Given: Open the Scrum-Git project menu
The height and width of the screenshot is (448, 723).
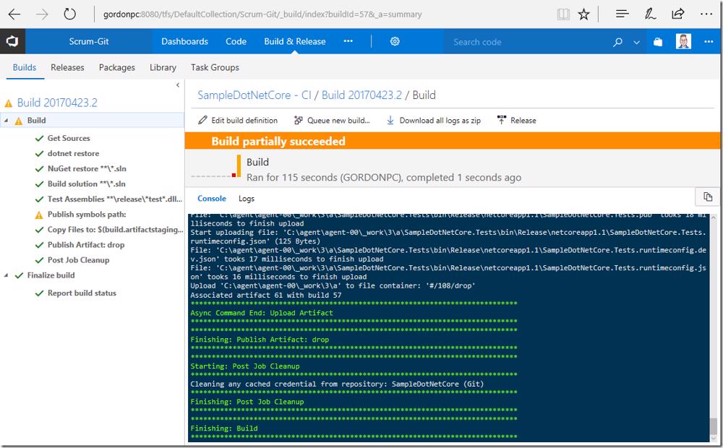Looking at the screenshot, I should tap(89, 41).
